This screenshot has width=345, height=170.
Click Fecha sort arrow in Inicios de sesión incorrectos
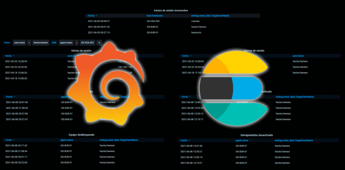pyautogui.click(x=97, y=16)
